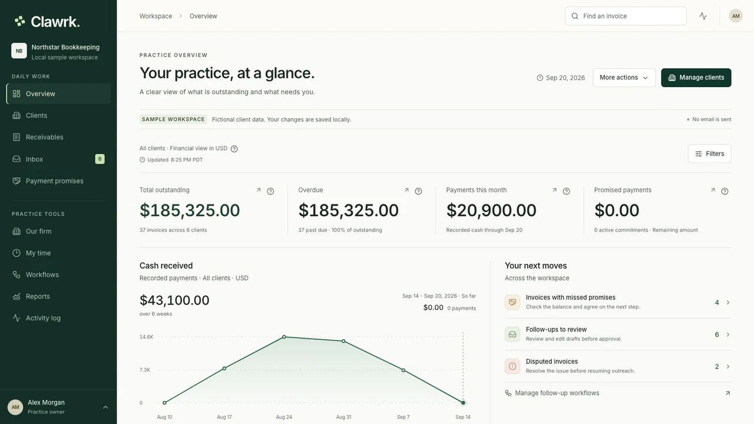This screenshot has width=754, height=424.
Task: Open Promised payments arrow icon
Action: (x=713, y=190)
